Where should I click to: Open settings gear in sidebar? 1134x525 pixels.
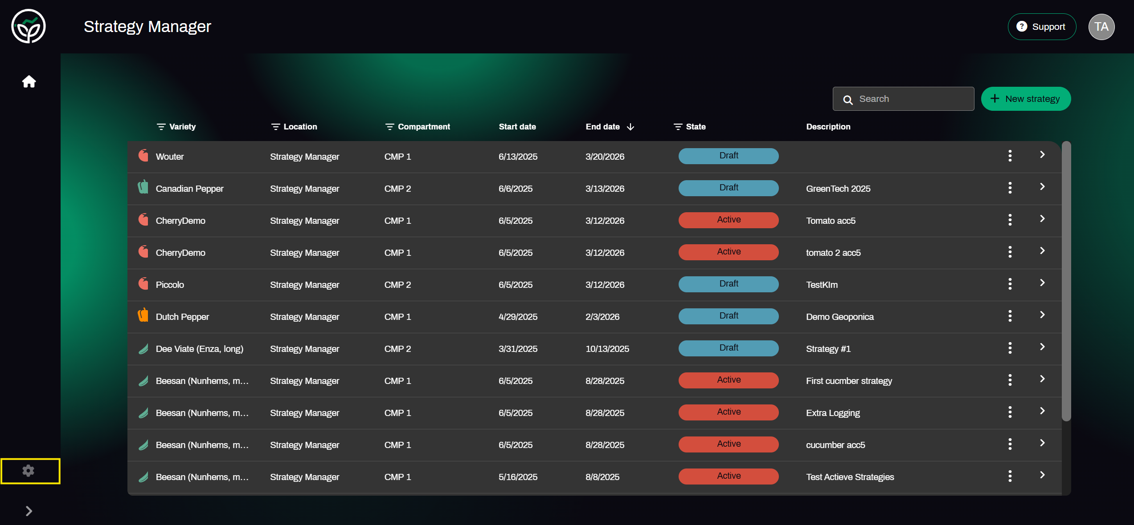pos(29,471)
